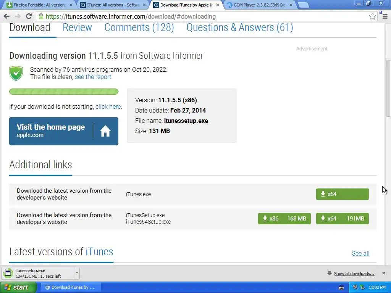Image resolution: width=391 pixels, height=293 pixels.
Task: Bookmark this page with the star icon
Action: point(372,16)
